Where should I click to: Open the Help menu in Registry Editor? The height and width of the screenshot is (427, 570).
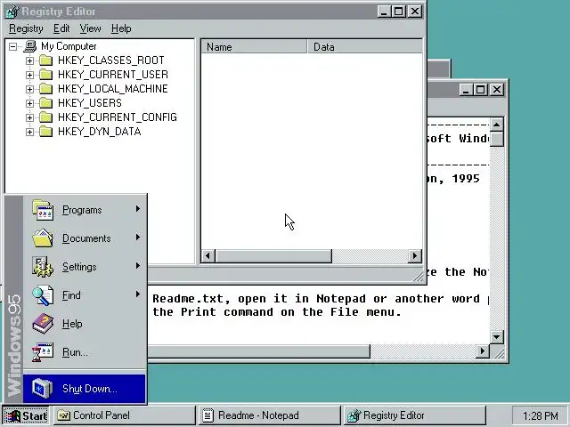point(121,28)
